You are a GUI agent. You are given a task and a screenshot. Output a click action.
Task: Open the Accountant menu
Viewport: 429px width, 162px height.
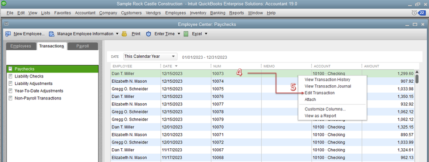pos(85,13)
